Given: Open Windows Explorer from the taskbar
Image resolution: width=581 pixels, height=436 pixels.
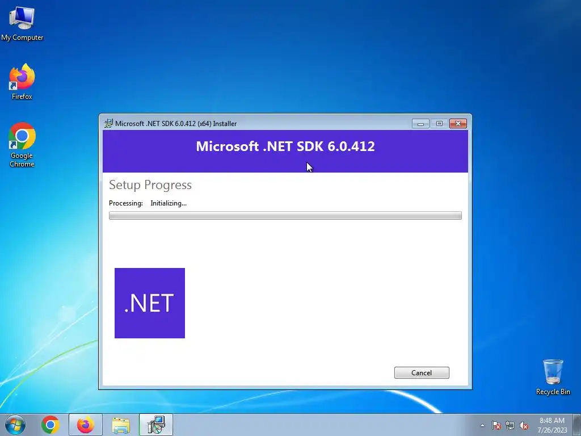Looking at the screenshot, I should [121, 425].
